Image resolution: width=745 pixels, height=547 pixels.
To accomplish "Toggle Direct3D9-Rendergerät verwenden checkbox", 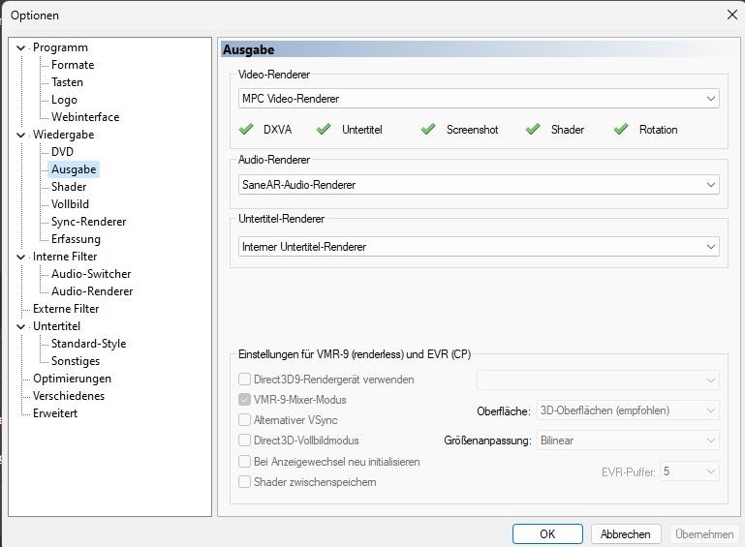I will click(x=245, y=379).
